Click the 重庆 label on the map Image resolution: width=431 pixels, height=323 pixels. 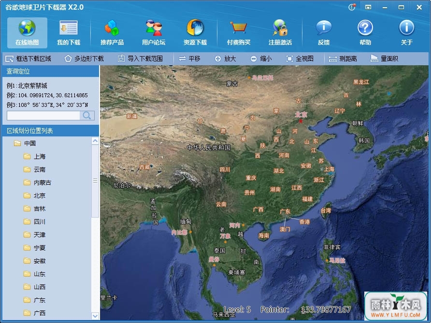pos(251,178)
